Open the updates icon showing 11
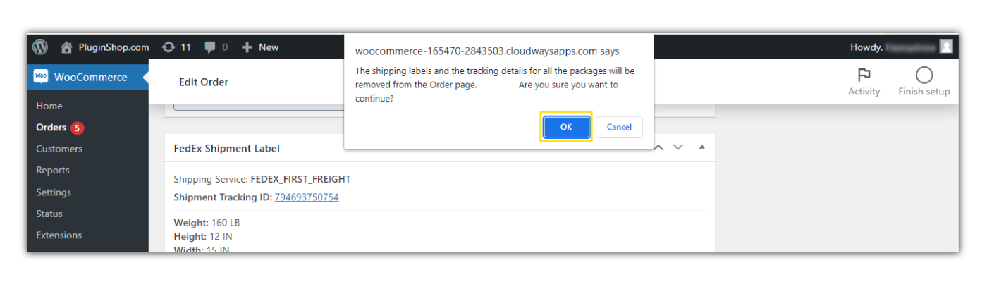Screen dimensions: 987x282 click(x=168, y=47)
